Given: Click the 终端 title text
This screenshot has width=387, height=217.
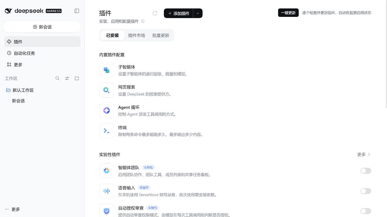Looking at the screenshot, I should click(x=122, y=127).
